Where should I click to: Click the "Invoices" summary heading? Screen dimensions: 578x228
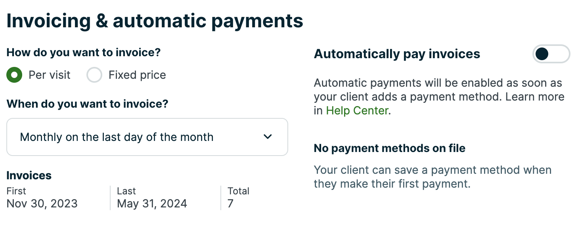point(29,175)
